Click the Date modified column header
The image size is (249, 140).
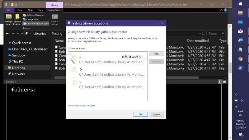point(198,41)
